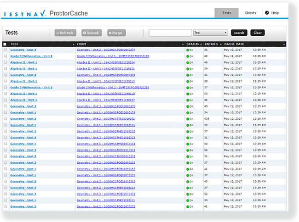Switch to the Clients tab
This screenshot has width=299, height=222.
[250, 13]
